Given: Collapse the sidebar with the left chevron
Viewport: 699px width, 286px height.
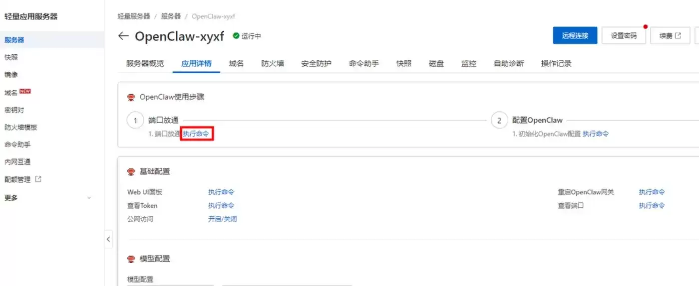Looking at the screenshot, I should (108, 239).
